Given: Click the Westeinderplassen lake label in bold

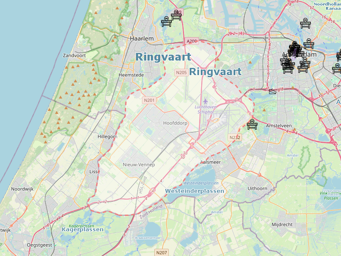Looking at the screenshot, I should [x=195, y=191].
